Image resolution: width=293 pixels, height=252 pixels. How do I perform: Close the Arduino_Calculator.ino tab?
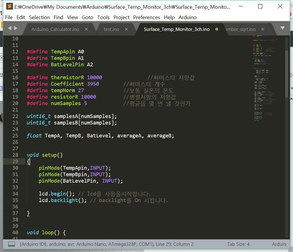pos(86,29)
